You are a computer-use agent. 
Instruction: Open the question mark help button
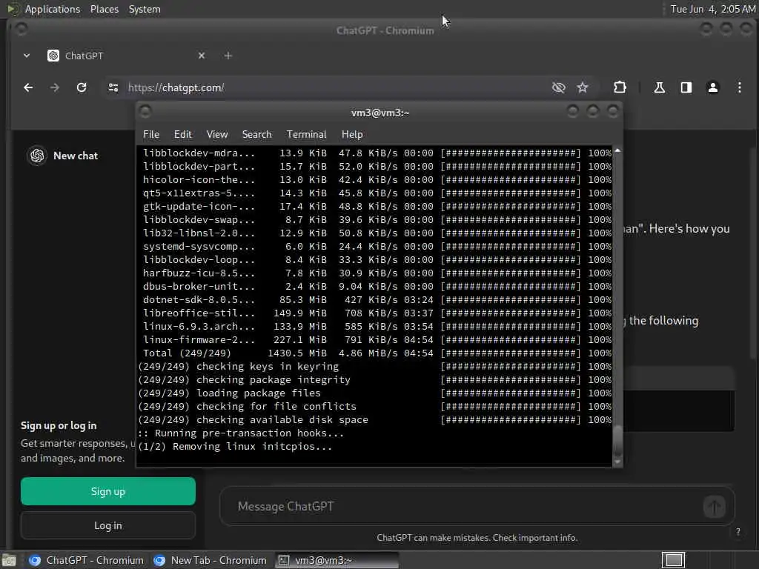coord(738,532)
